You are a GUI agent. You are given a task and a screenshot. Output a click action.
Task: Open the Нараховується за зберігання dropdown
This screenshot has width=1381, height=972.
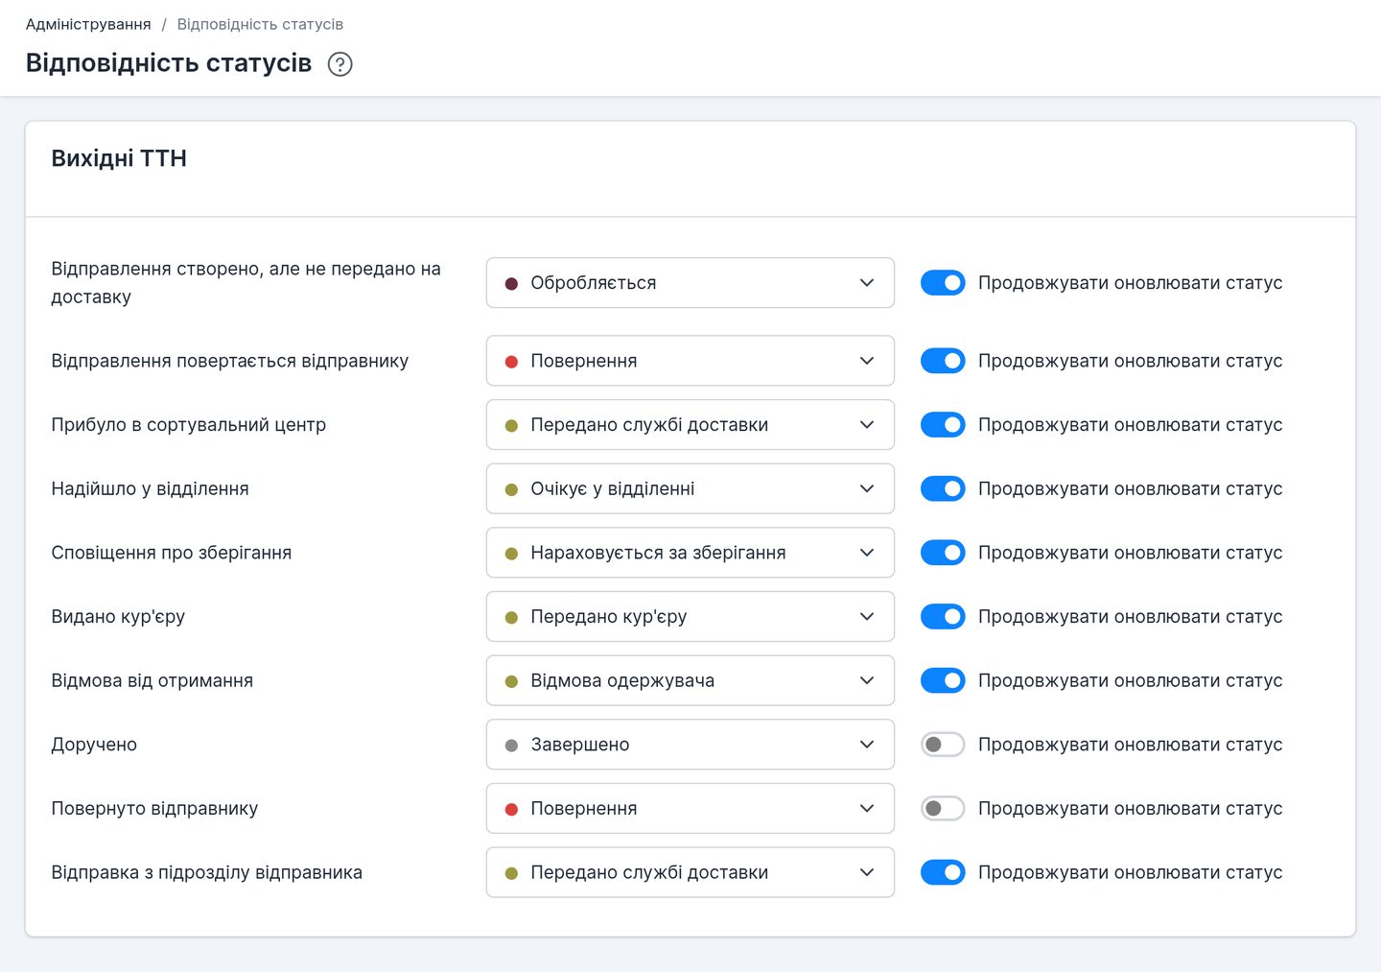pyautogui.click(x=690, y=553)
